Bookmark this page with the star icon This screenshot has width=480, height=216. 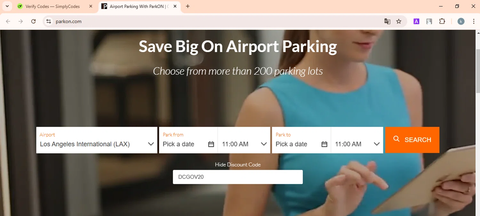point(399,21)
